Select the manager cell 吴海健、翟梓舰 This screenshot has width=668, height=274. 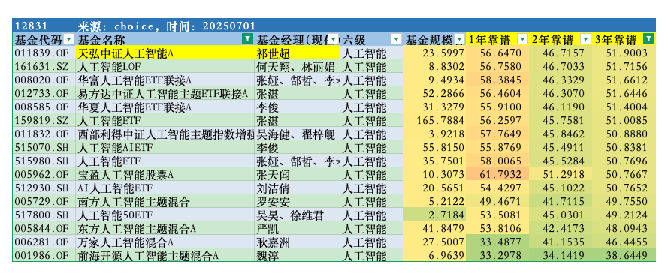point(298,134)
